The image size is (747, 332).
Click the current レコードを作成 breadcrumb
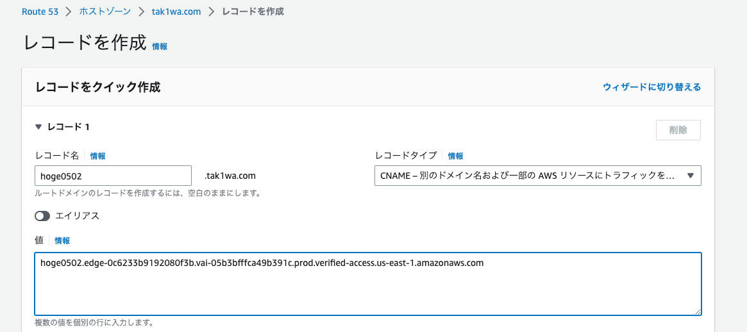253,12
